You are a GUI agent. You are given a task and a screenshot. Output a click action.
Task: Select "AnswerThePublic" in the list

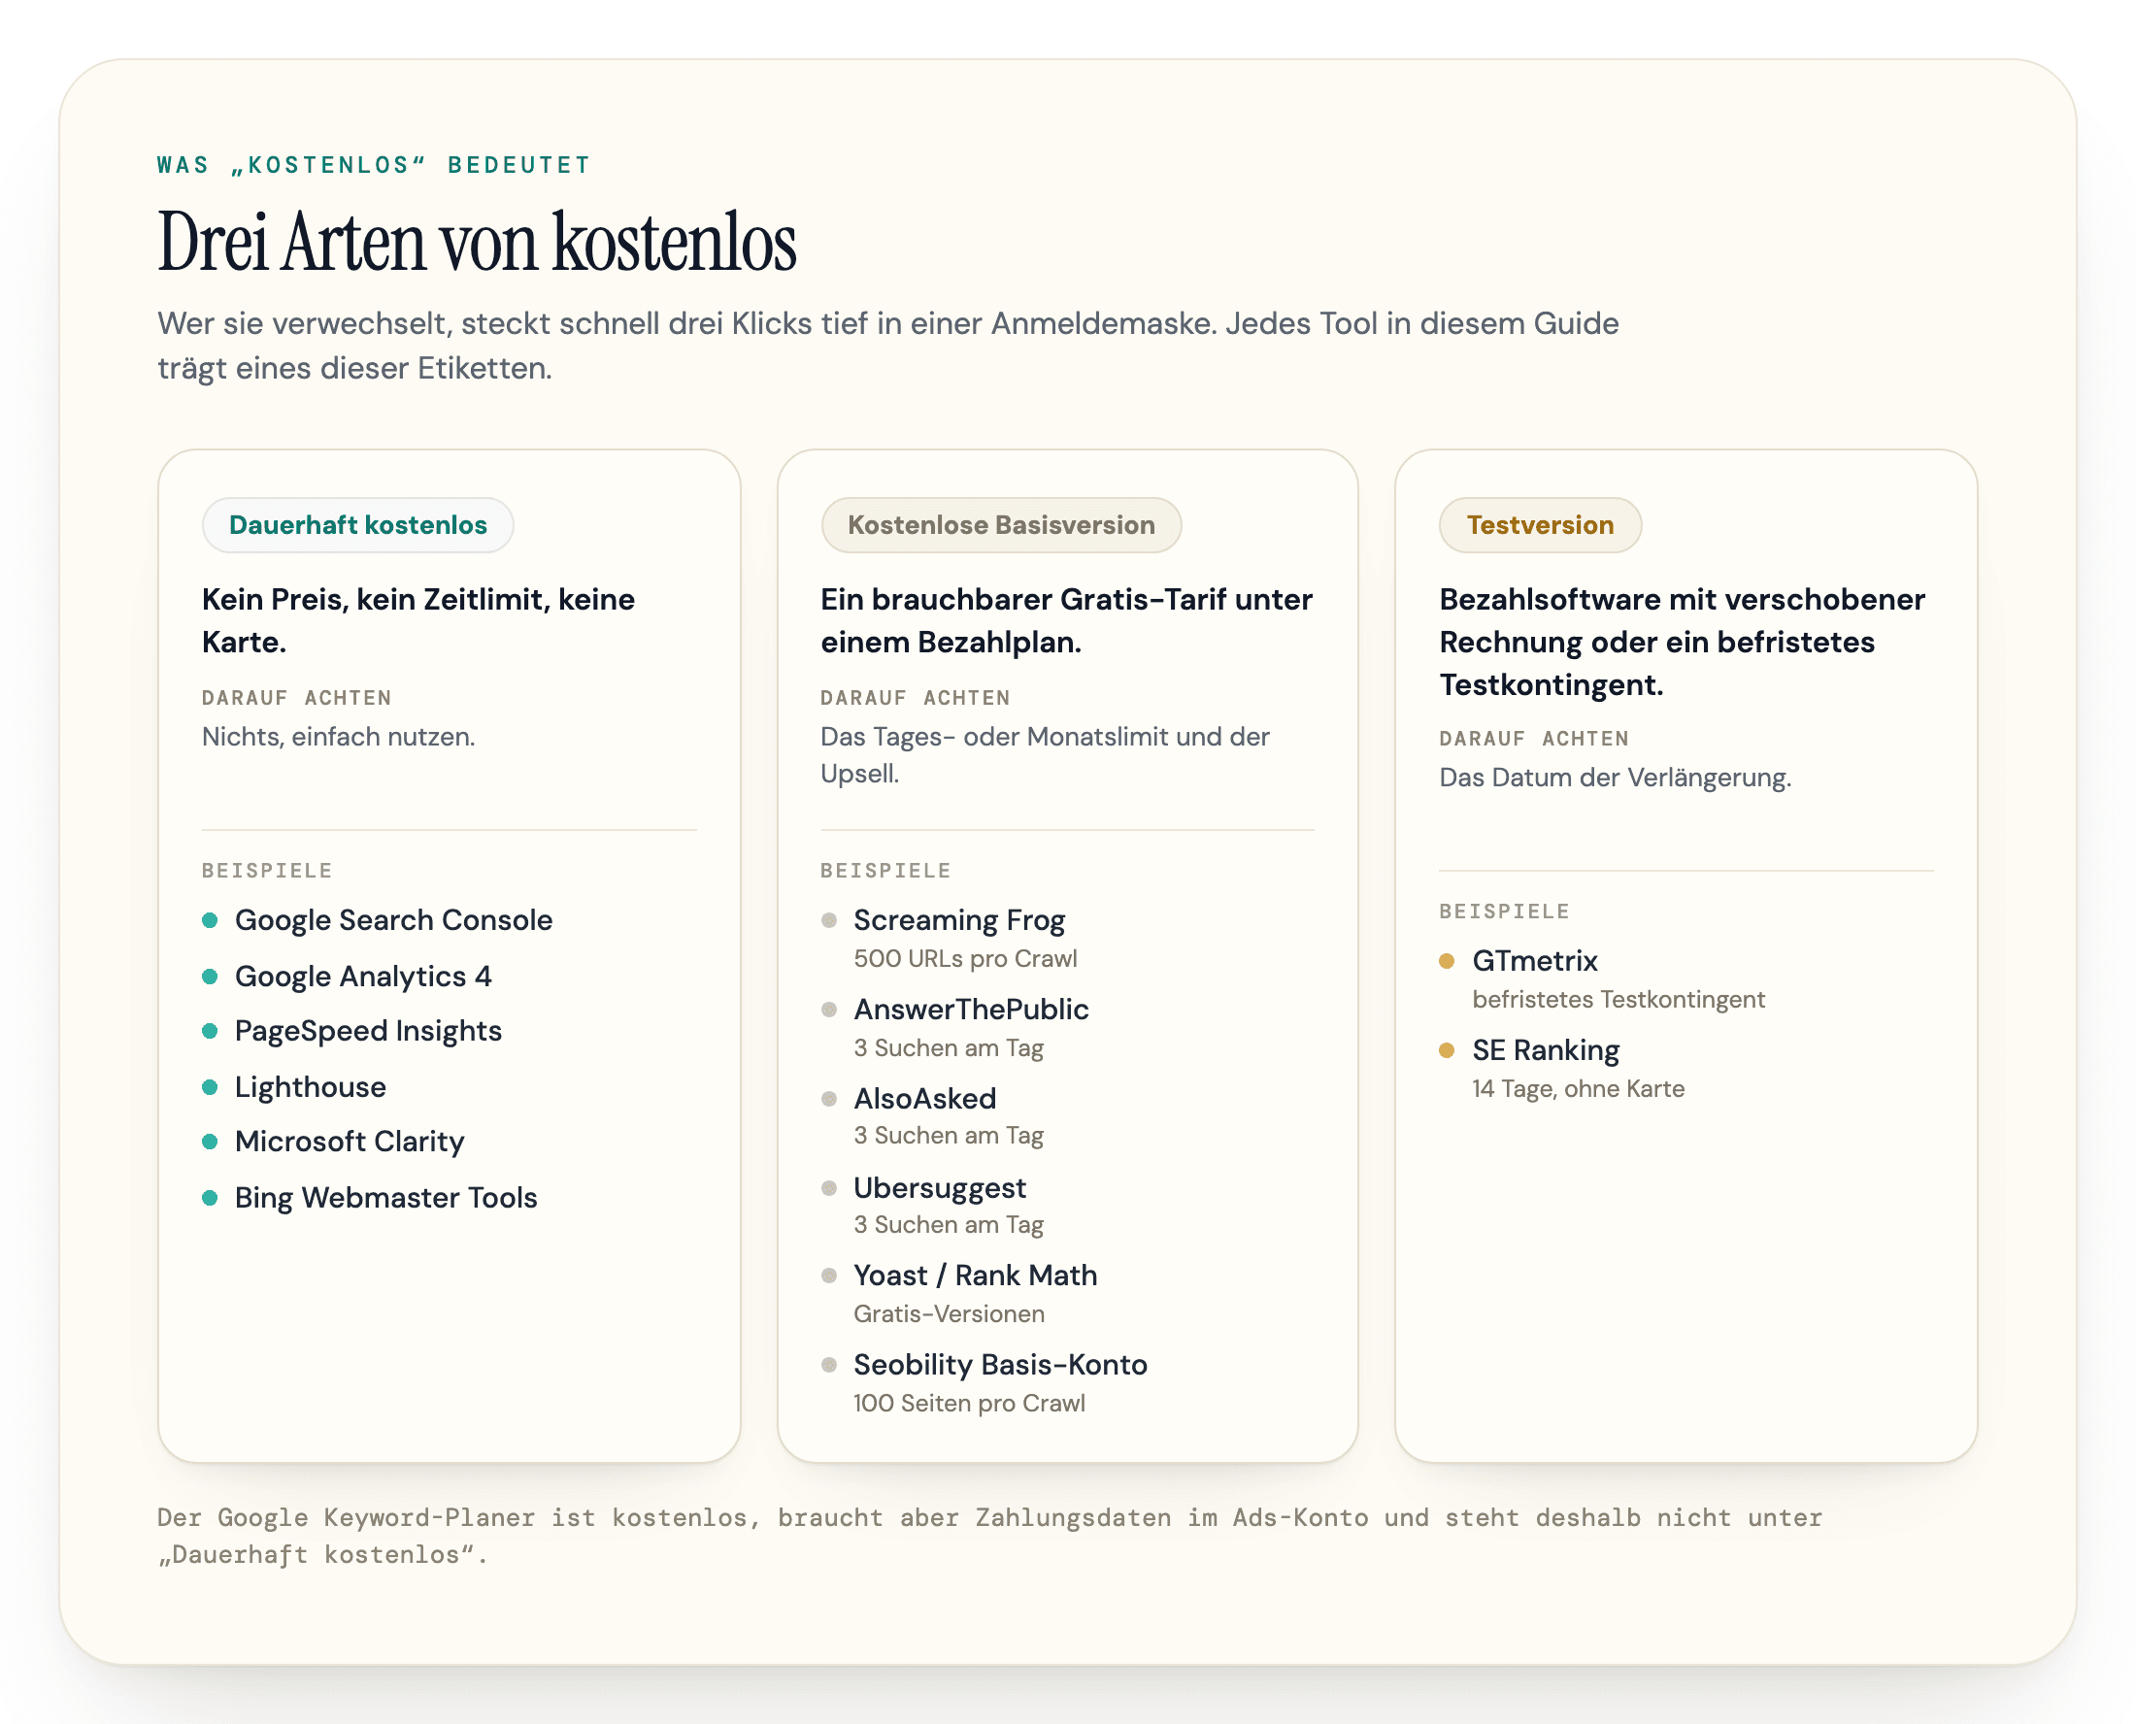970,1009
